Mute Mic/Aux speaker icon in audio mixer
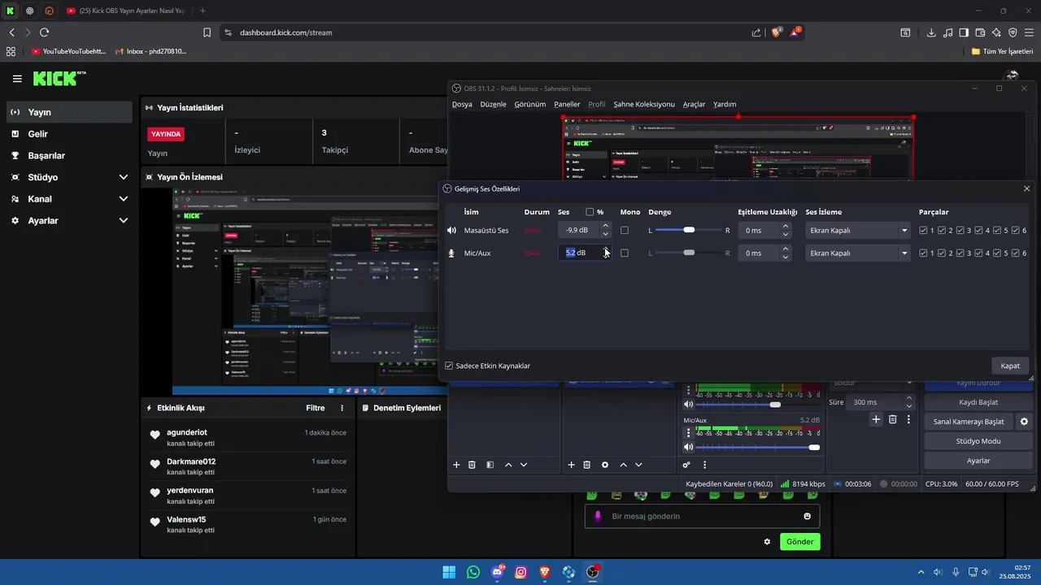This screenshot has height=585, width=1041. click(688, 447)
